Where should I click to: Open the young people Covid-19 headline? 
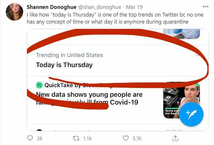point(89,95)
